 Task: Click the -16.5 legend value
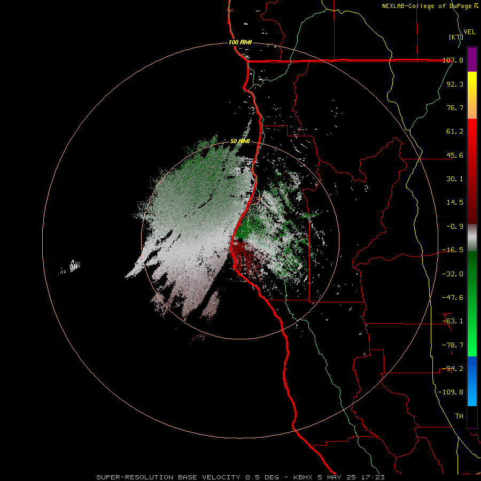[x=453, y=250]
